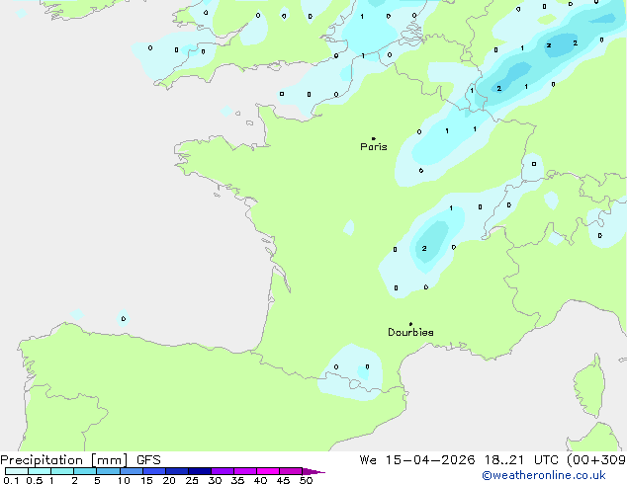Select the lightest 0.1 mm legend swatch

point(17,471)
